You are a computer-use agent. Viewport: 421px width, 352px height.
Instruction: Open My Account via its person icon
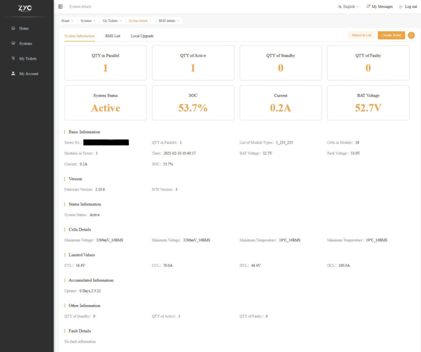pyautogui.click(x=14, y=73)
